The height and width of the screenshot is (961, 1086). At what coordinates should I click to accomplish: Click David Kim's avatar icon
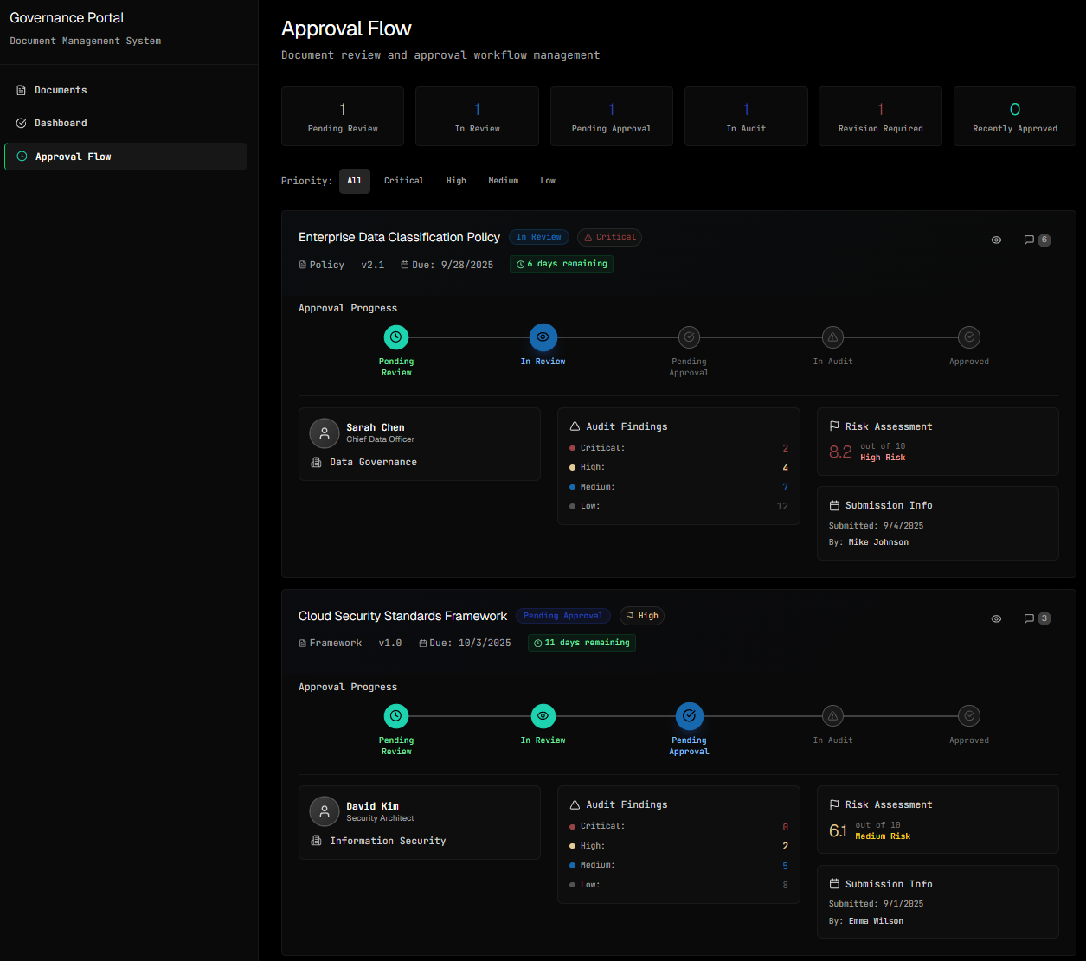coord(325,811)
